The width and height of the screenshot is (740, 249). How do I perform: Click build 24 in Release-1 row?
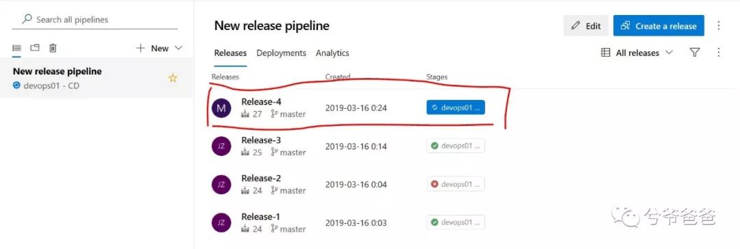251,229
